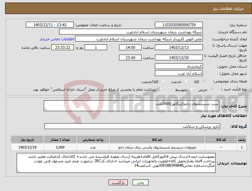The height and width of the screenshot is (191, 252).
Task: Click the کد کالا column header
Action: pyautogui.click(x=221, y=140)
